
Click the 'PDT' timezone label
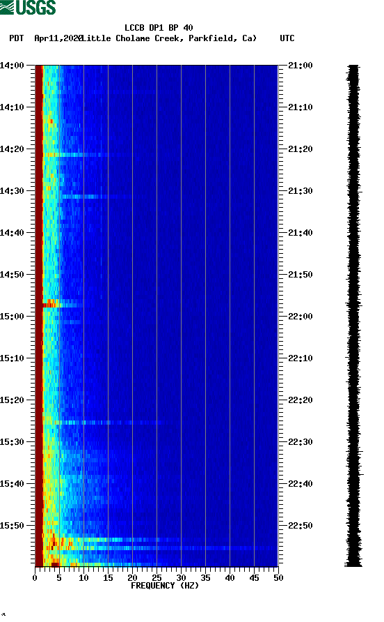pos(17,38)
